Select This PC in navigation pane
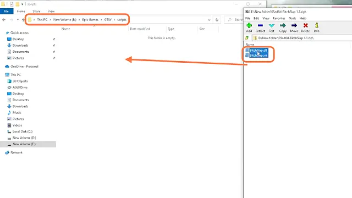This screenshot has width=352, height=198. pos(15,75)
